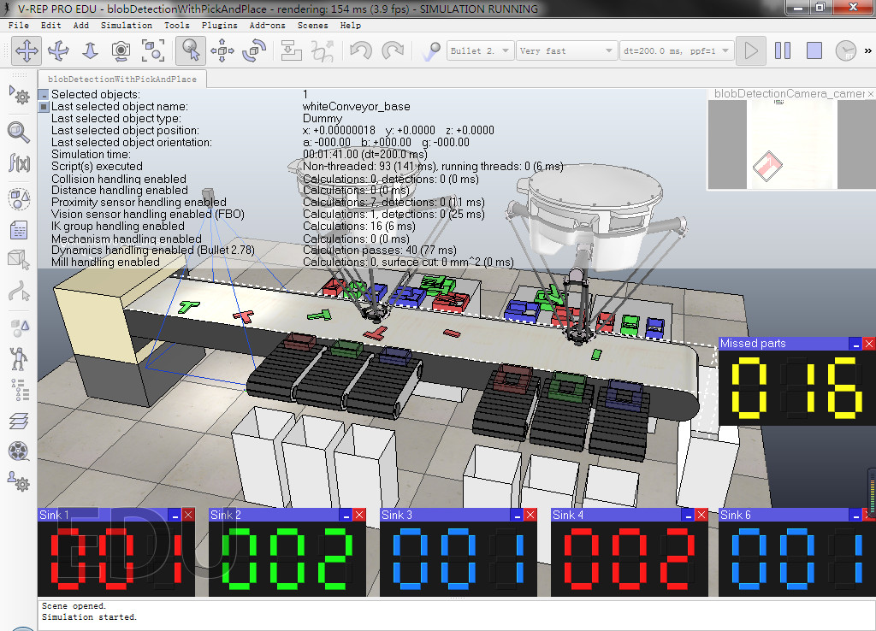Click the transfer DNA toolbar icon
Image resolution: width=876 pixels, height=631 pixels.
(323, 50)
